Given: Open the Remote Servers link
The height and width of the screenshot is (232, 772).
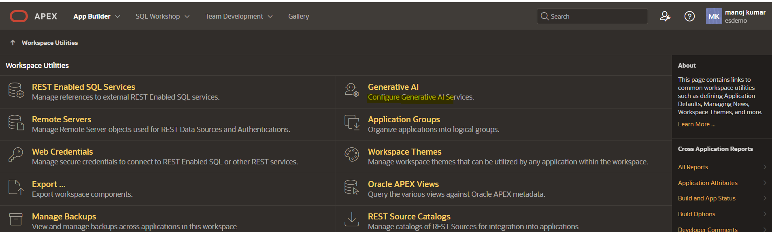Looking at the screenshot, I should pos(62,119).
